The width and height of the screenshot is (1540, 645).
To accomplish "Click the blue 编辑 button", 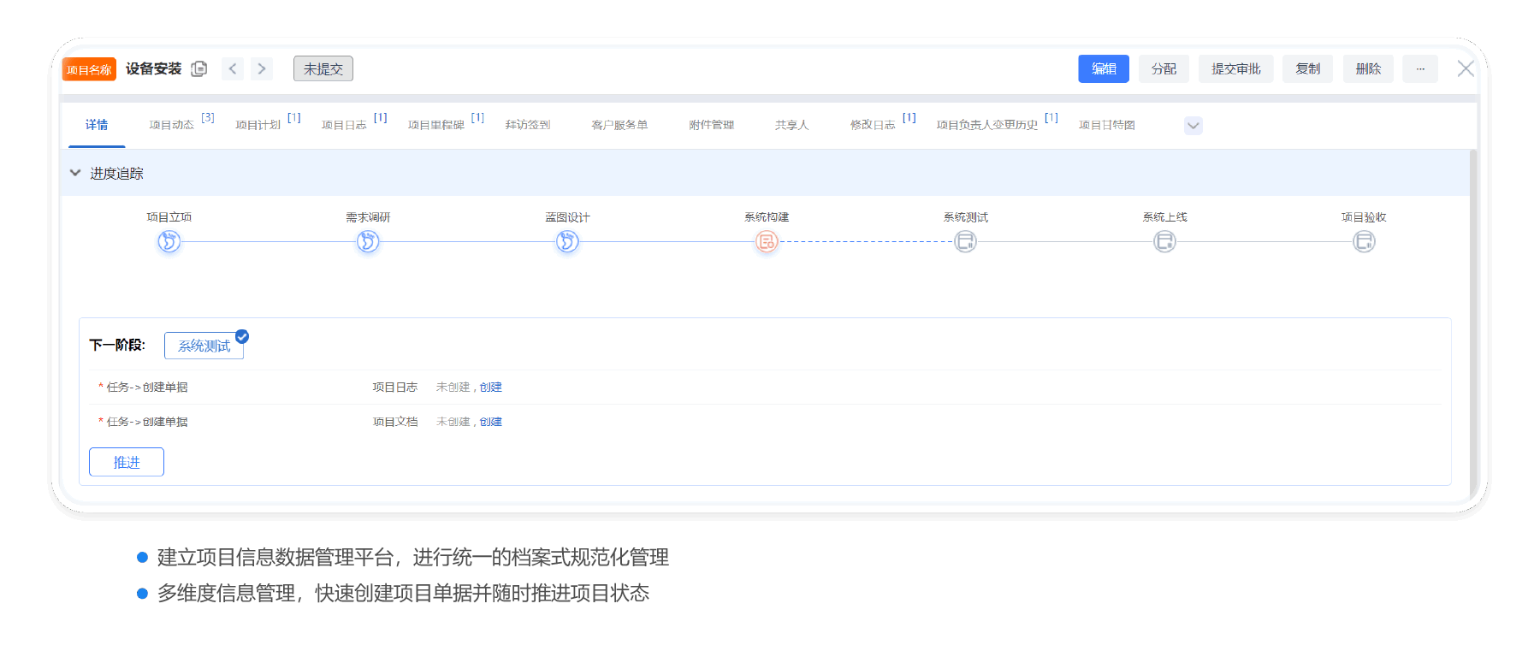I will [1103, 68].
